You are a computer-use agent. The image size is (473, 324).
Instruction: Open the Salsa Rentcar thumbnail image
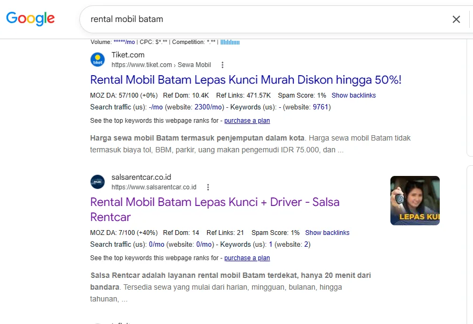click(415, 201)
